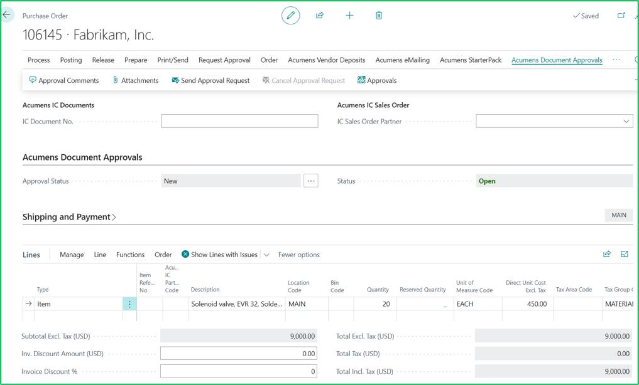This screenshot has width=639, height=385.
Task: Open the Request Approval menu
Action: 224,60
